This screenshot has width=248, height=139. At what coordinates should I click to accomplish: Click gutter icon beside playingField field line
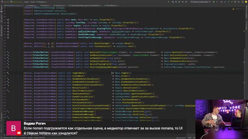pyautogui.click(x=8, y=29)
